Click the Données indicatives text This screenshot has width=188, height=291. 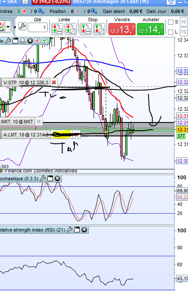(55, 171)
